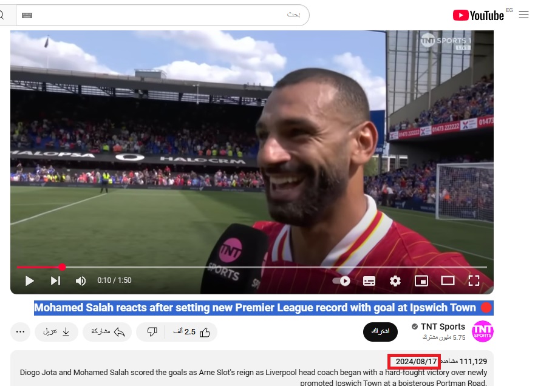The height and width of the screenshot is (386, 535).
Task: Open the hamburger guide menu
Action: tap(523, 15)
